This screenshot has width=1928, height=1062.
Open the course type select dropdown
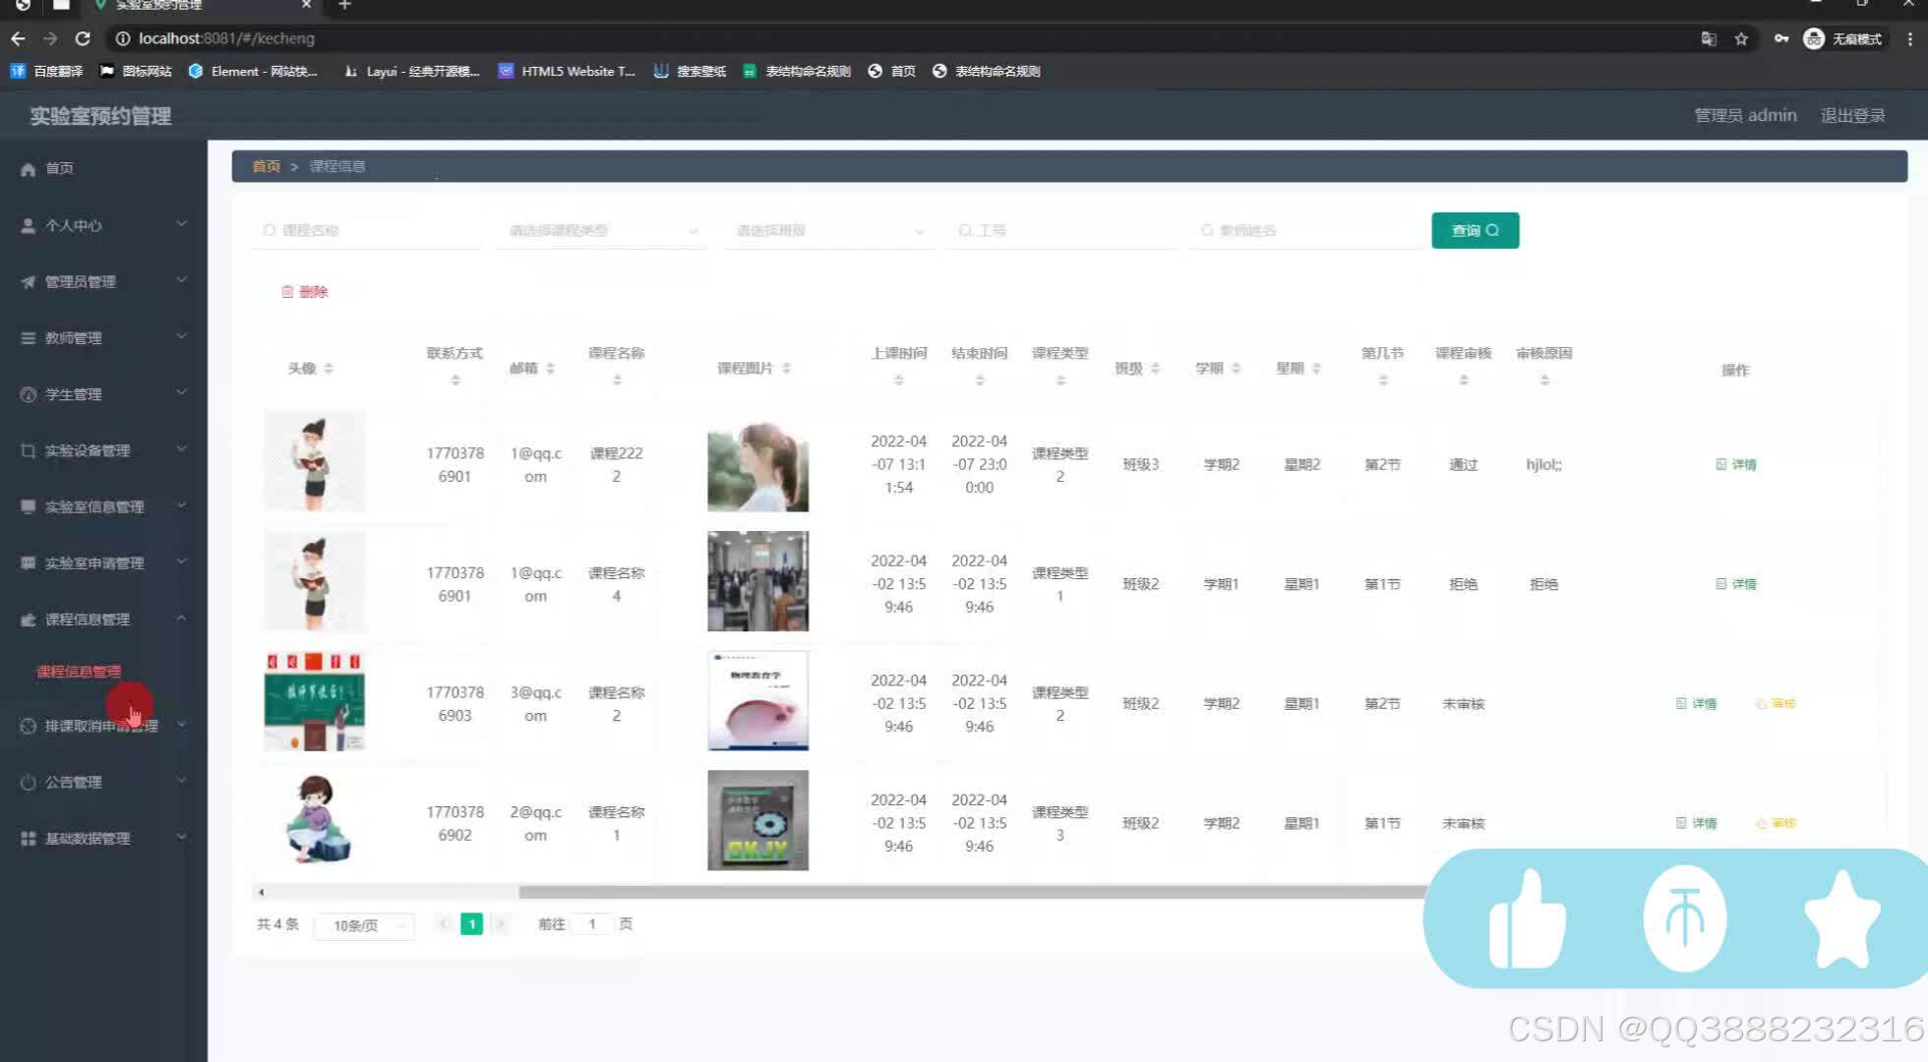pos(602,231)
